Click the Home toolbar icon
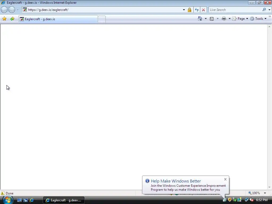The width and height of the screenshot is (272, 204). point(200,19)
